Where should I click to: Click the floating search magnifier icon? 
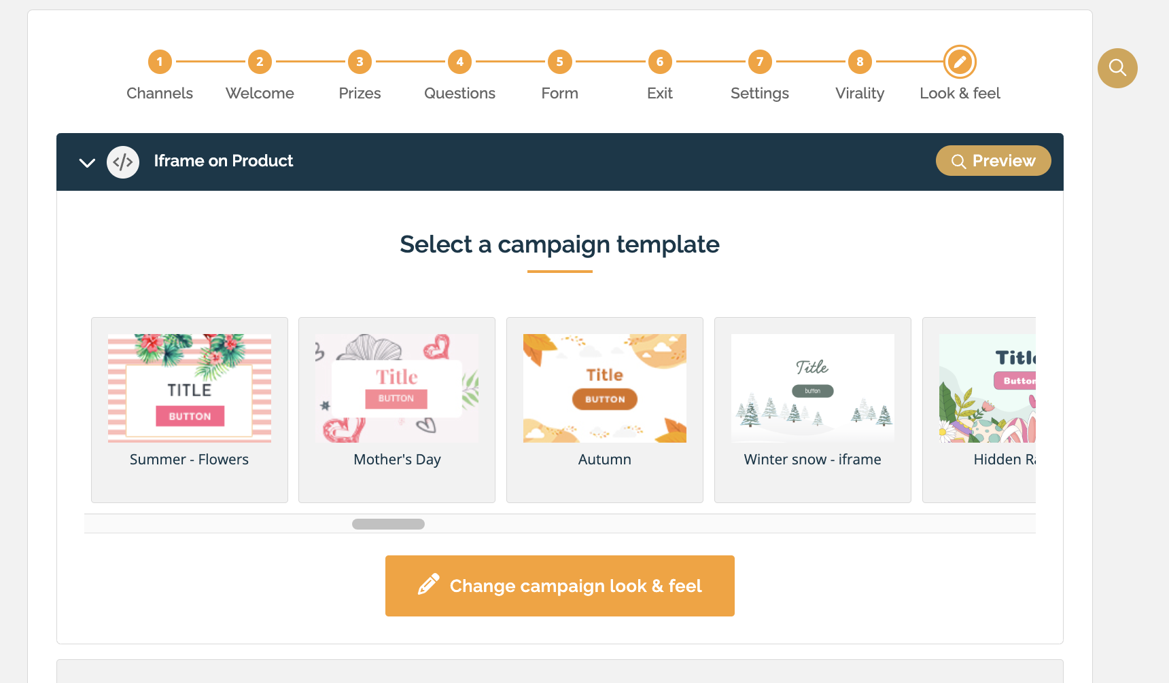pos(1117,68)
